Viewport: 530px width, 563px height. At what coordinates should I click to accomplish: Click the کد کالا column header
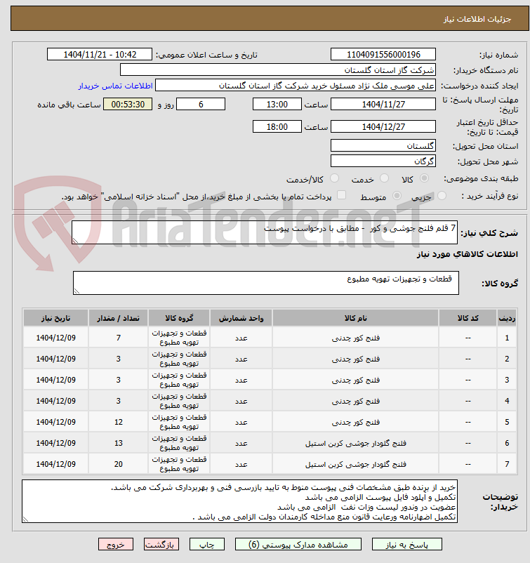[x=468, y=318]
